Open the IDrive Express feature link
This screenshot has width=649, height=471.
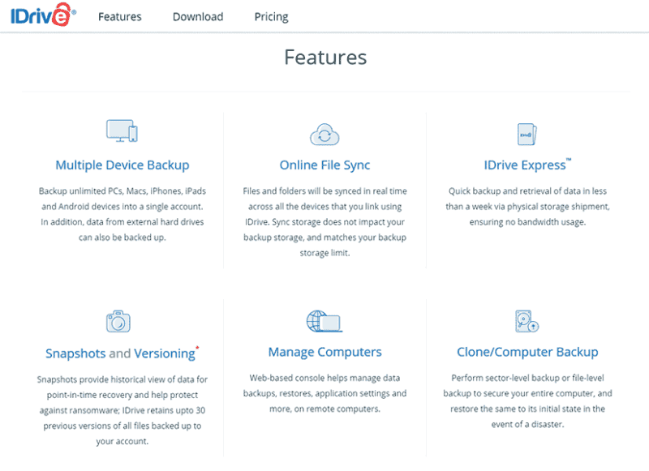(524, 165)
